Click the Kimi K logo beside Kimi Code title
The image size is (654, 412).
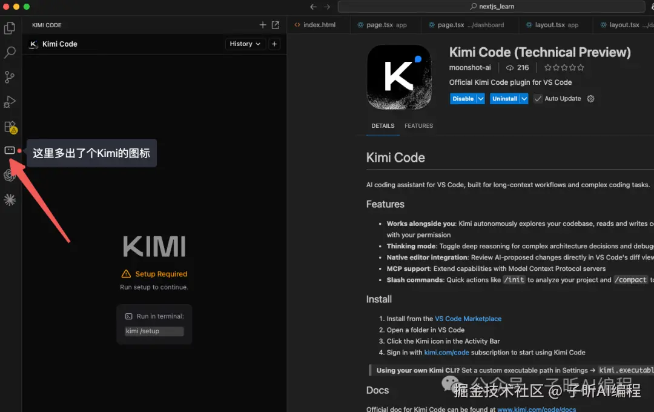click(x=33, y=44)
